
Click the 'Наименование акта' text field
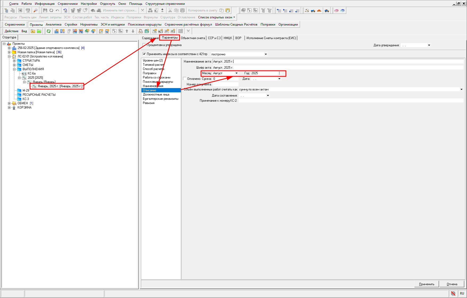pos(338,61)
